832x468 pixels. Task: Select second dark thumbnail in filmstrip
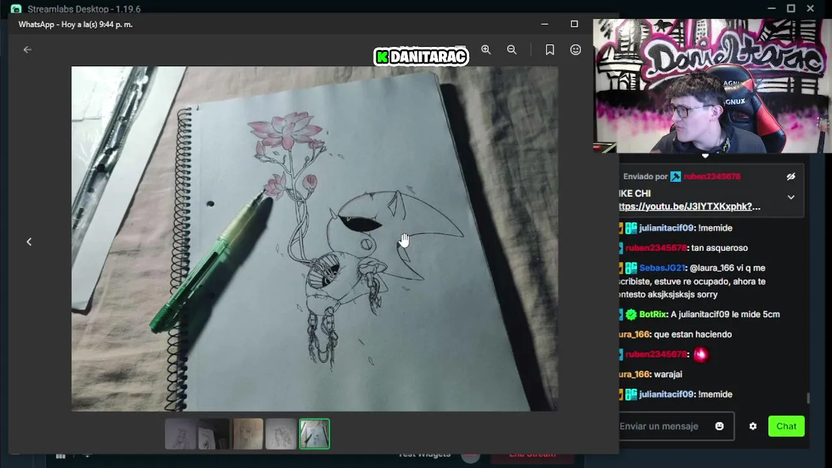point(214,434)
